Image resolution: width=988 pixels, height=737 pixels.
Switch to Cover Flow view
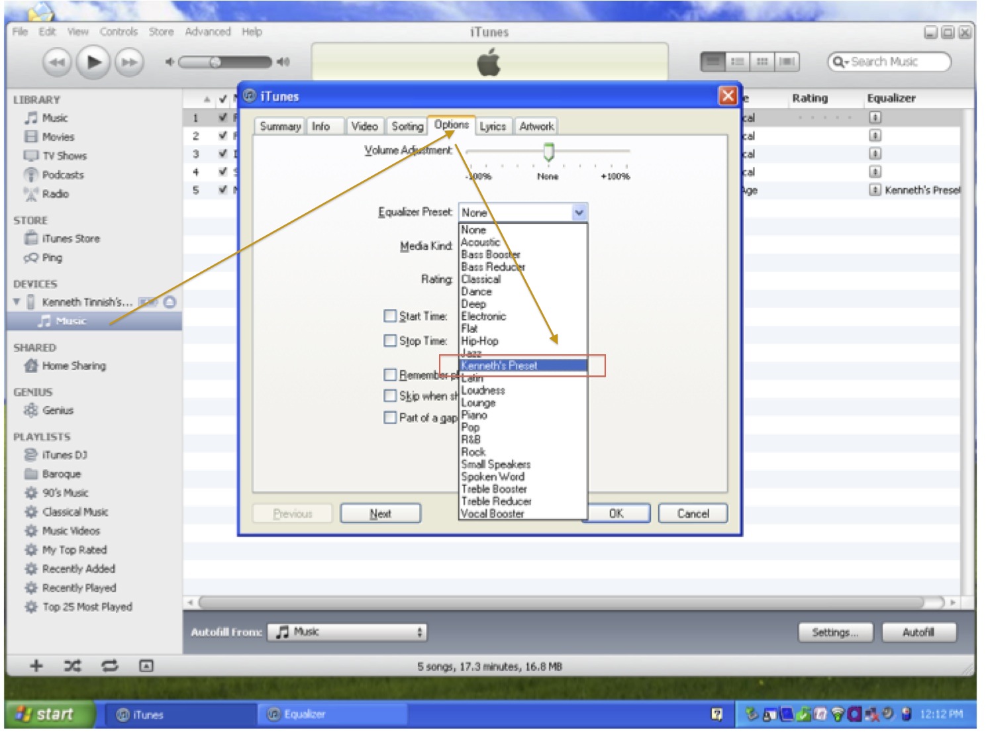tap(787, 62)
